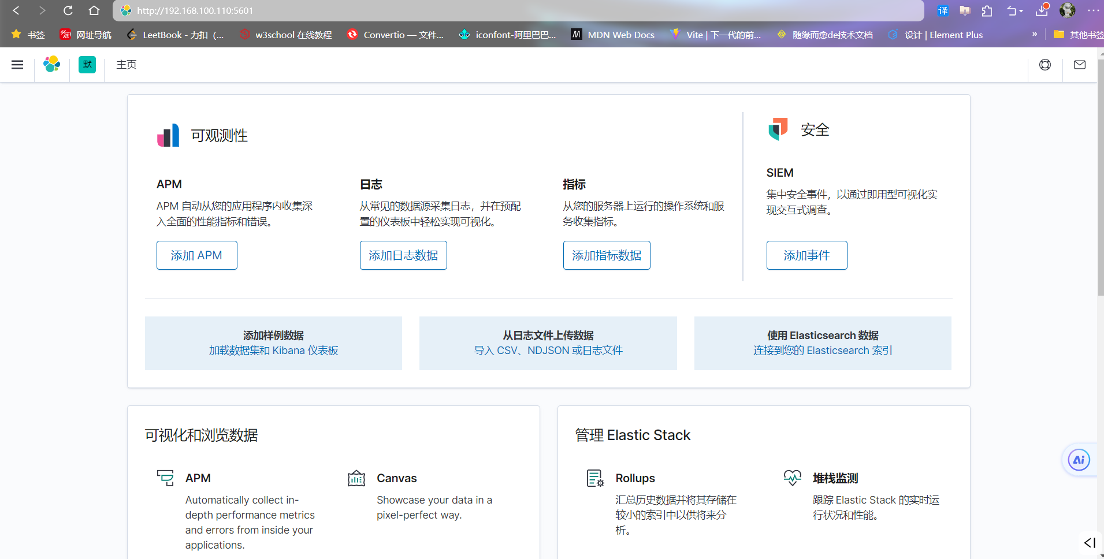Click the 从日志文件上传数据 card title
Viewport: 1104px width, 559px height.
[548, 336]
